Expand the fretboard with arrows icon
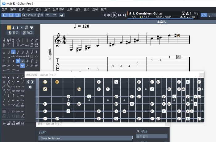Screen dimensions: 216x142 (x=30, y=82)
